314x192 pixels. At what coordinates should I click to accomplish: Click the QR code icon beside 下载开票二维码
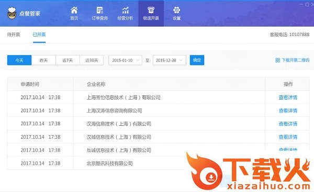pos(277,60)
